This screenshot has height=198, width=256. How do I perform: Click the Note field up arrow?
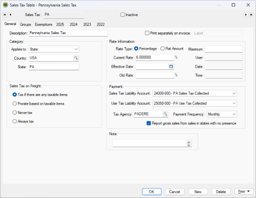[x=189, y=142]
